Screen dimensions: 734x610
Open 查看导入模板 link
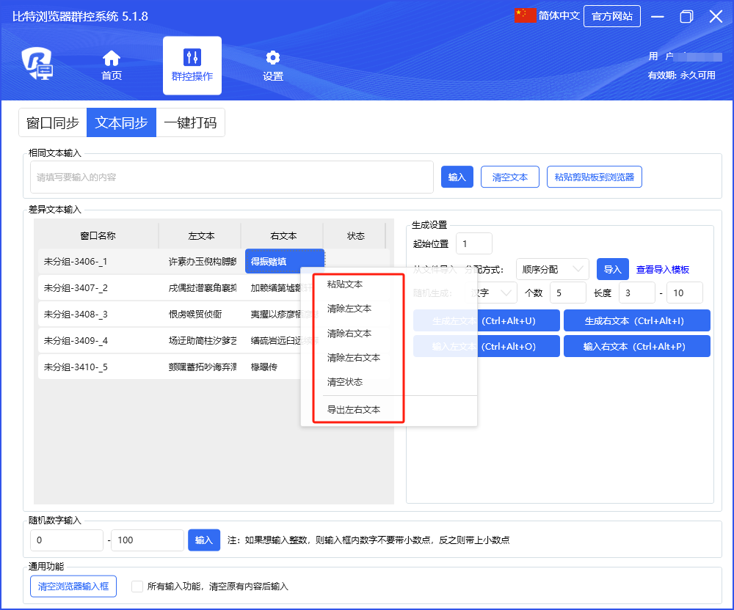click(663, 269)
